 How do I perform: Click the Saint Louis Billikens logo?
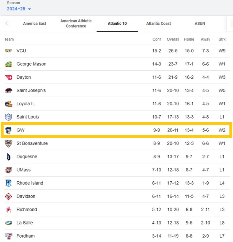9,117
